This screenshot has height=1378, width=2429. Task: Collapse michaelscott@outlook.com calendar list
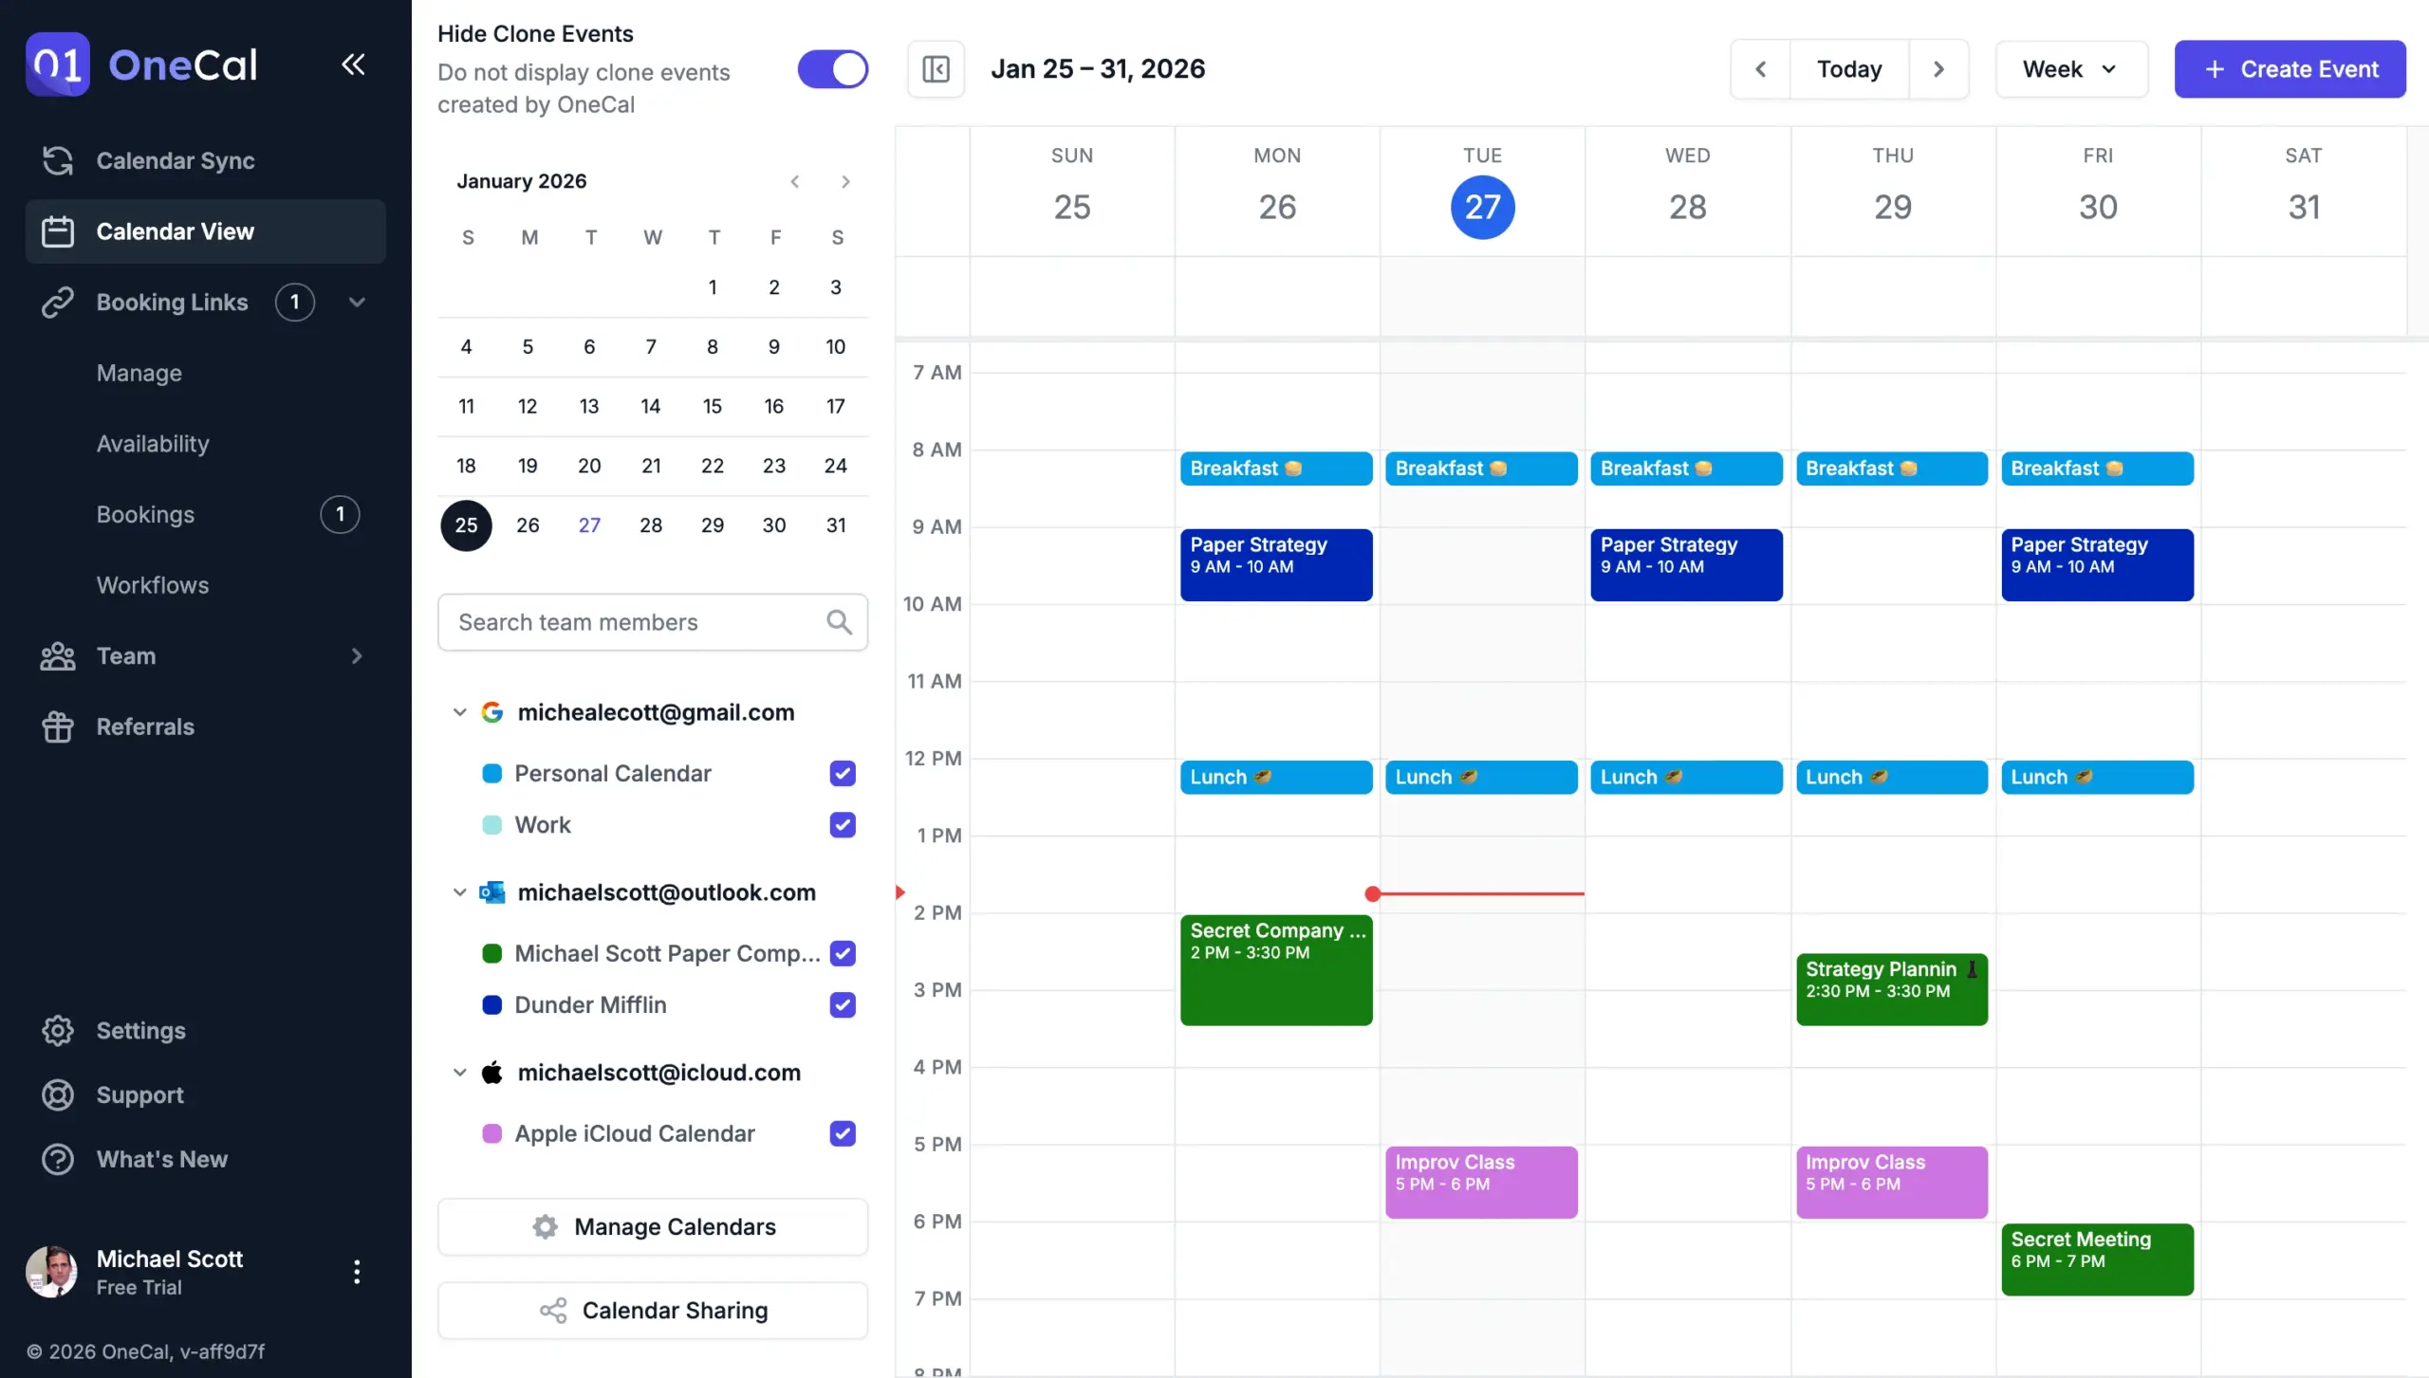(x=459, y=892)
